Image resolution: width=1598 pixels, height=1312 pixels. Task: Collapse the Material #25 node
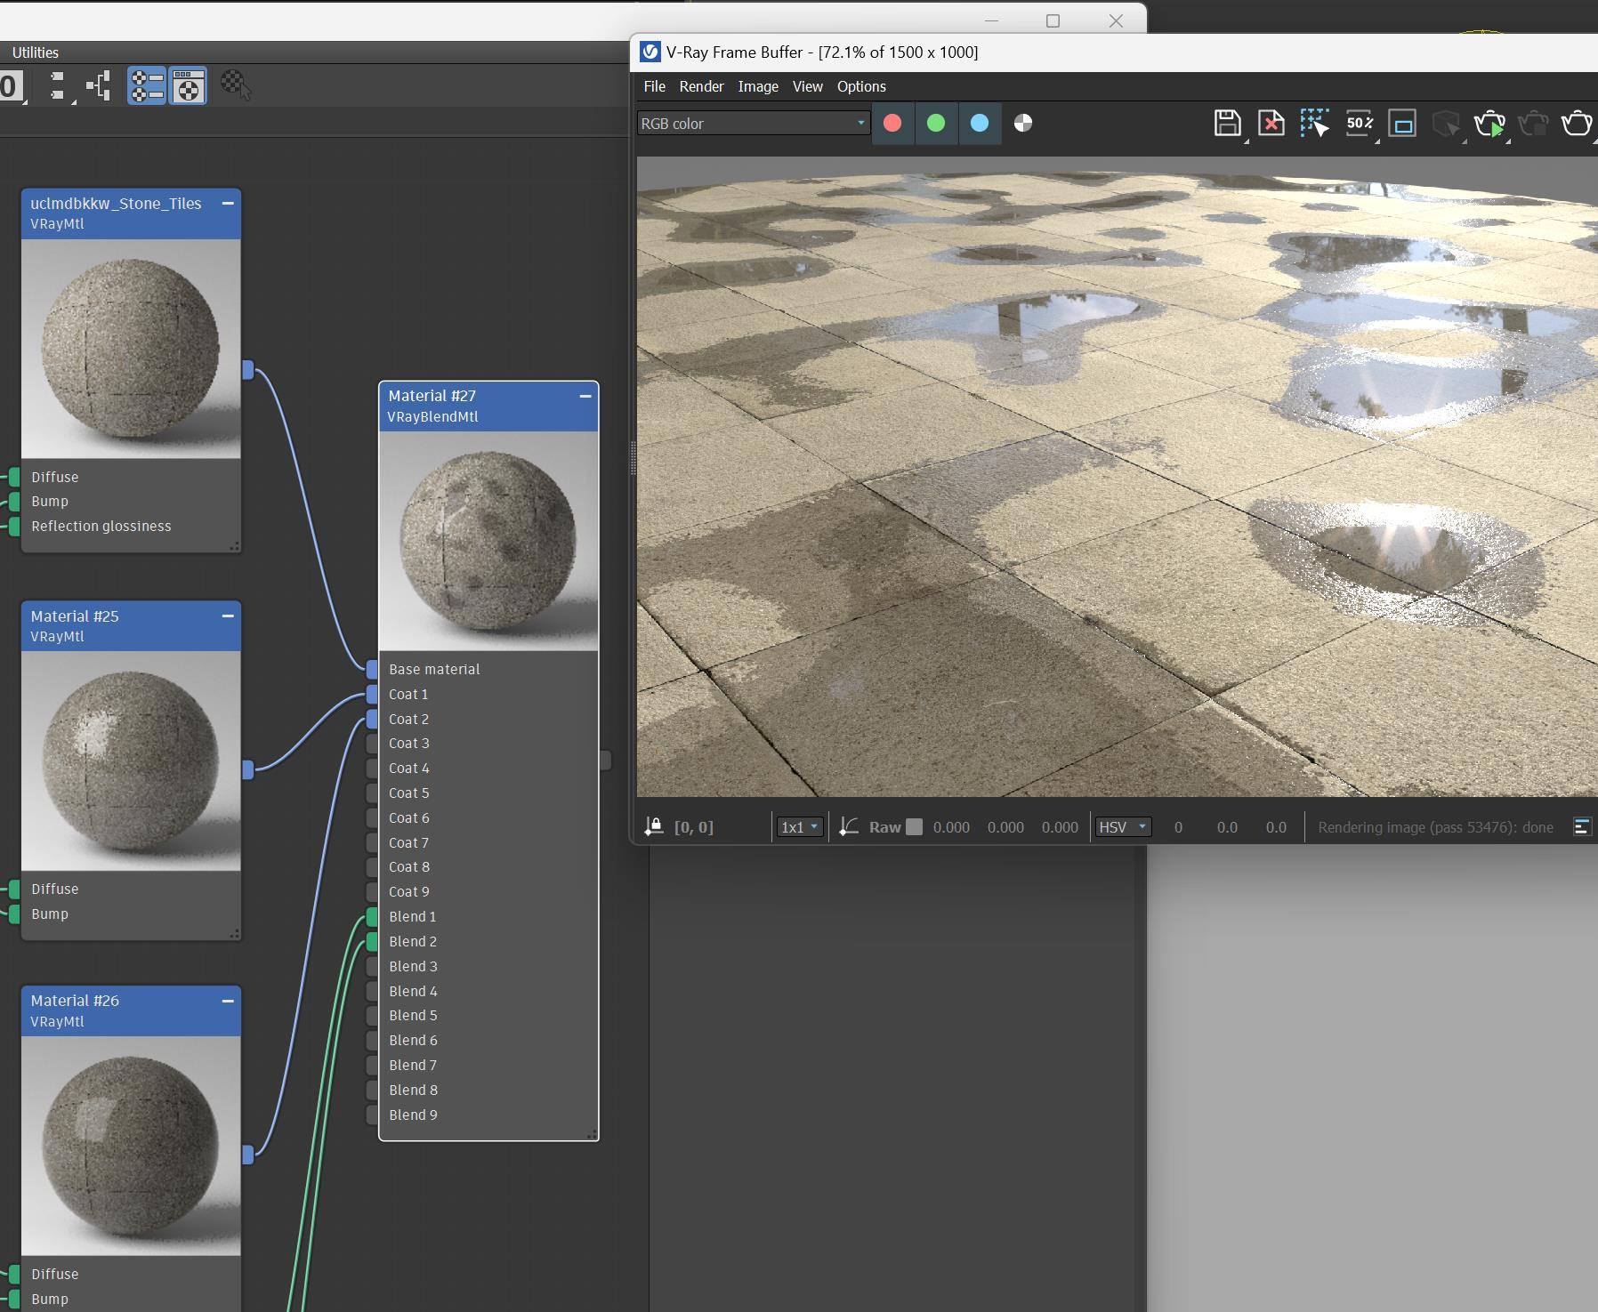coord(228,616)
